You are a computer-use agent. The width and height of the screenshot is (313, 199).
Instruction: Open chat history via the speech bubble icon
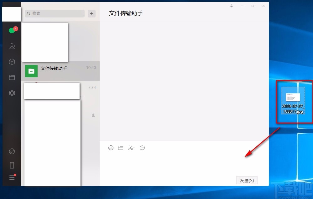click(x=142, y=148)
